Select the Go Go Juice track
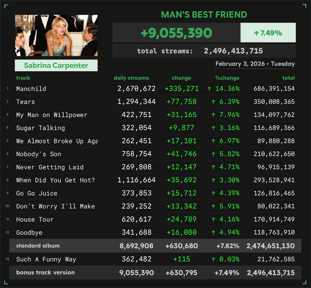The height and width of the screenshot is (288, 311). [x=37, y=194]
